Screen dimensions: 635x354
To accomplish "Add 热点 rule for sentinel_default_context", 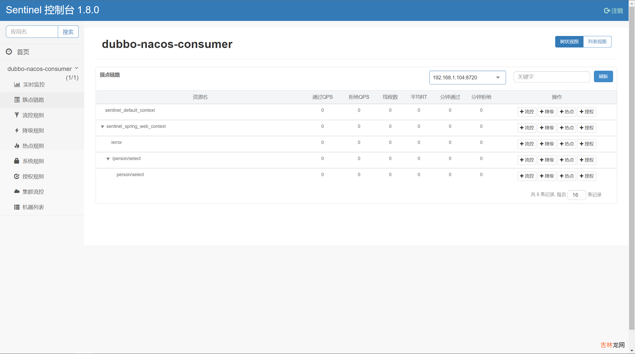I will (x=567, y=112).
